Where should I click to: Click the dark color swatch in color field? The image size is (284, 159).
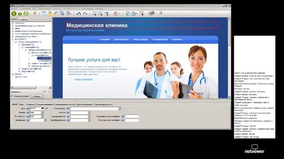coord(42,108)
